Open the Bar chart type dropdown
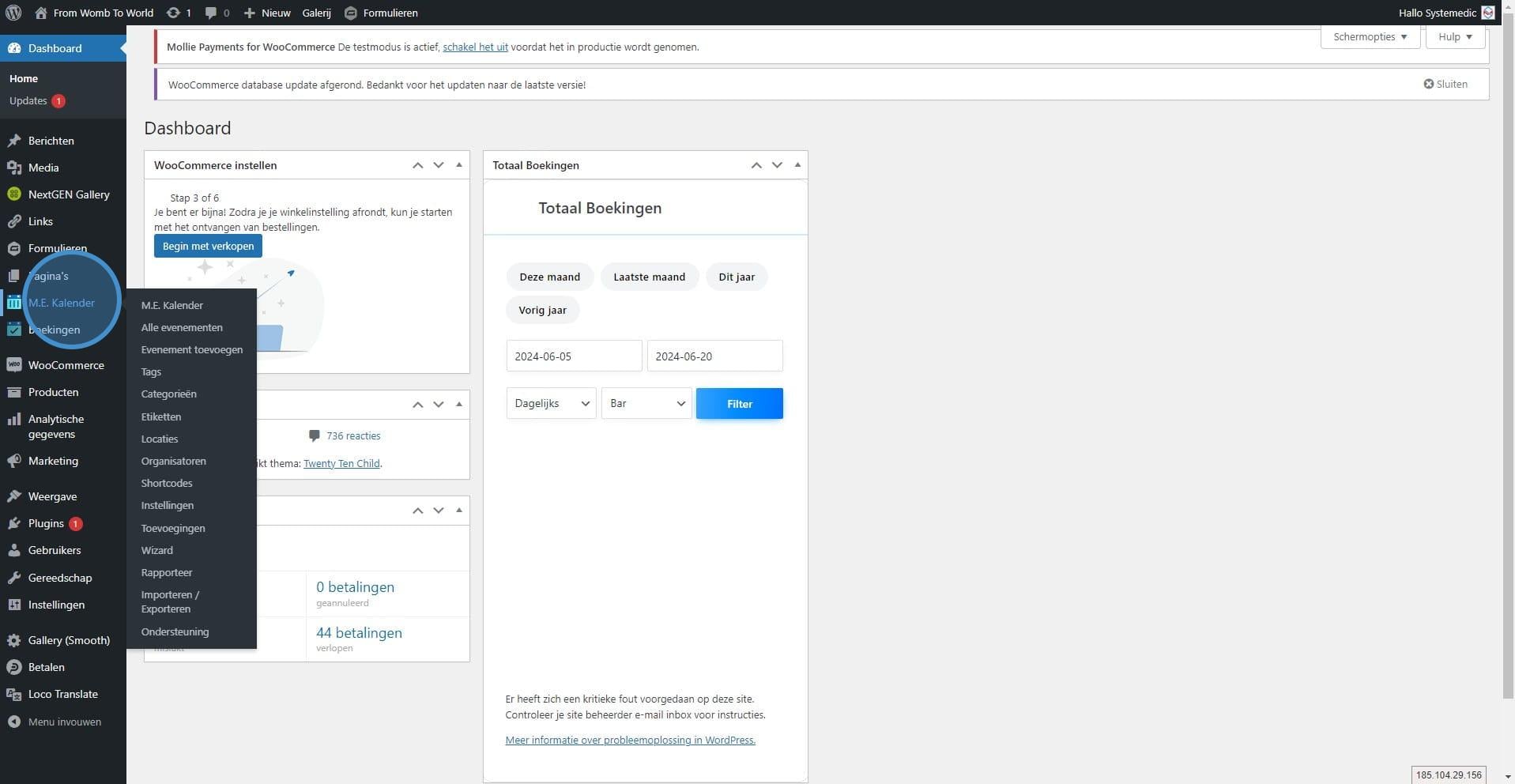 click(646, 403)
